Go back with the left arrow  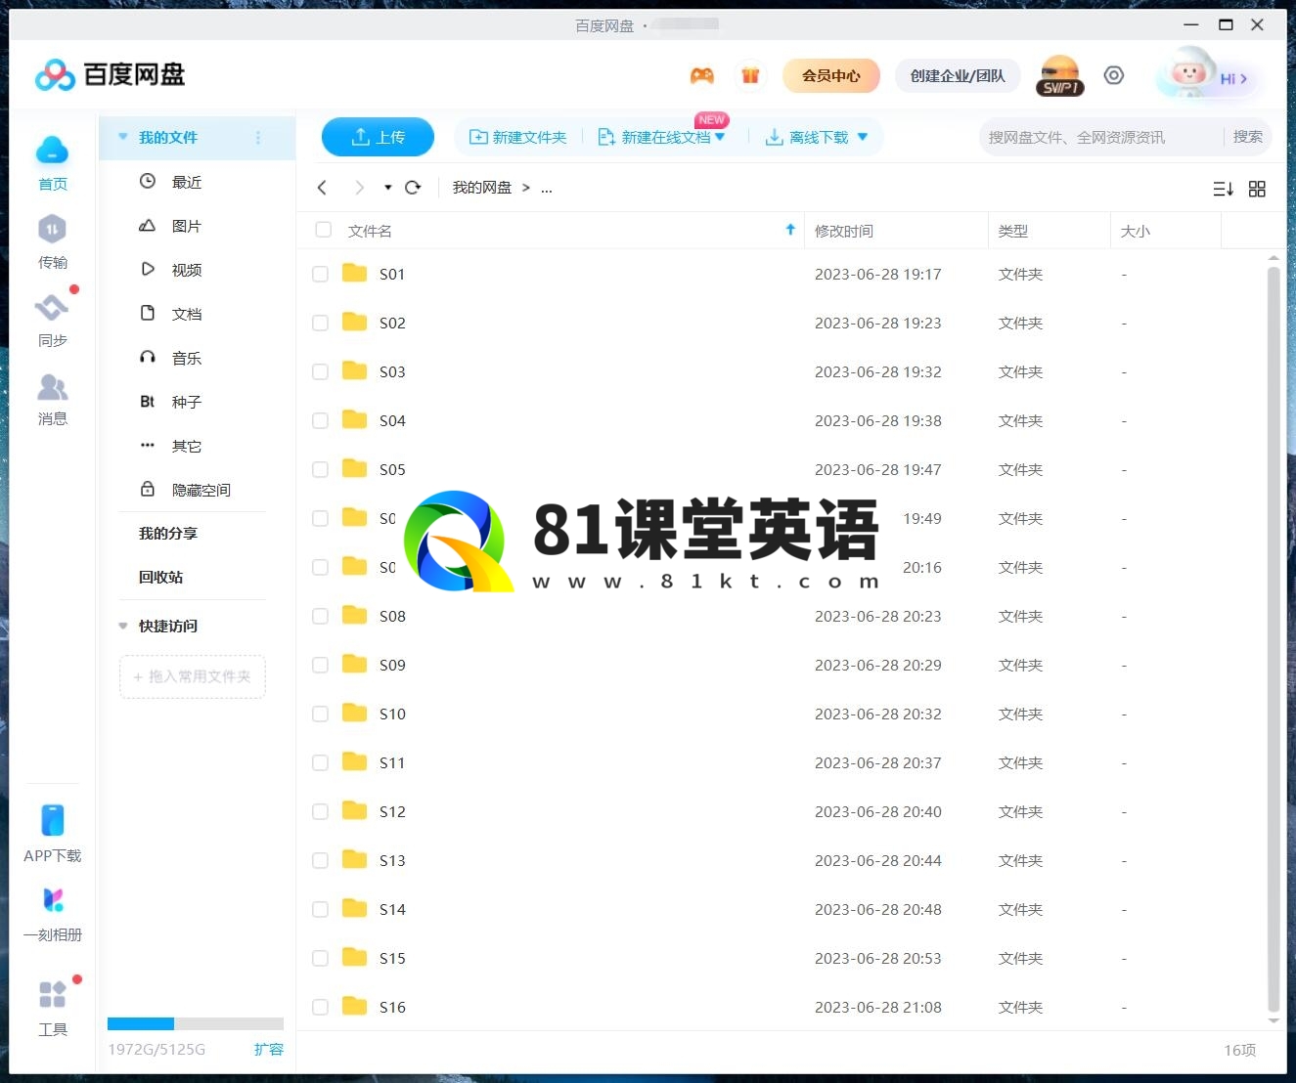point(322,188)
